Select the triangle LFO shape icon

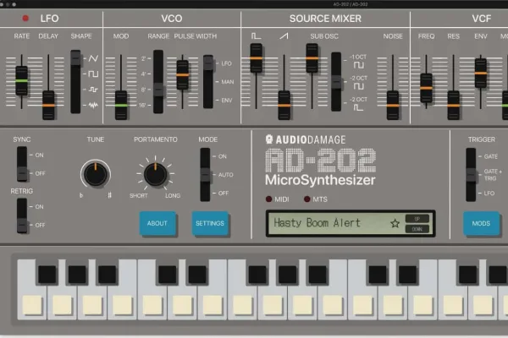(x=93, y=58)
